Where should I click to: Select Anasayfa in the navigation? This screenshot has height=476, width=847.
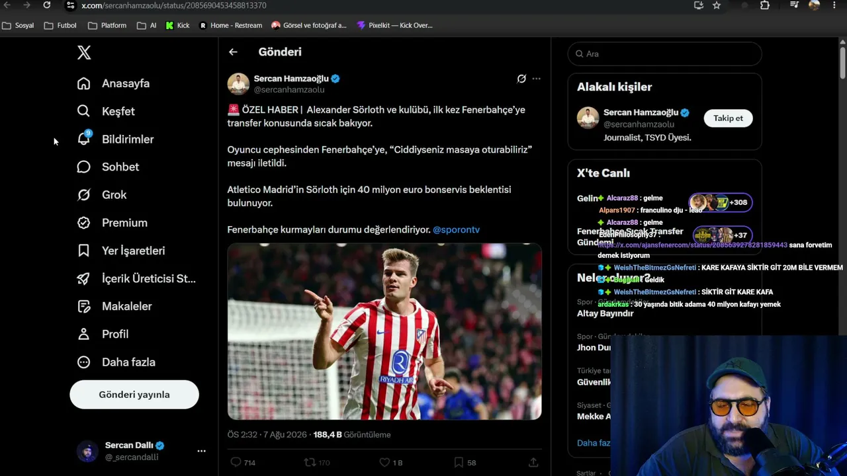click(126, 83)
